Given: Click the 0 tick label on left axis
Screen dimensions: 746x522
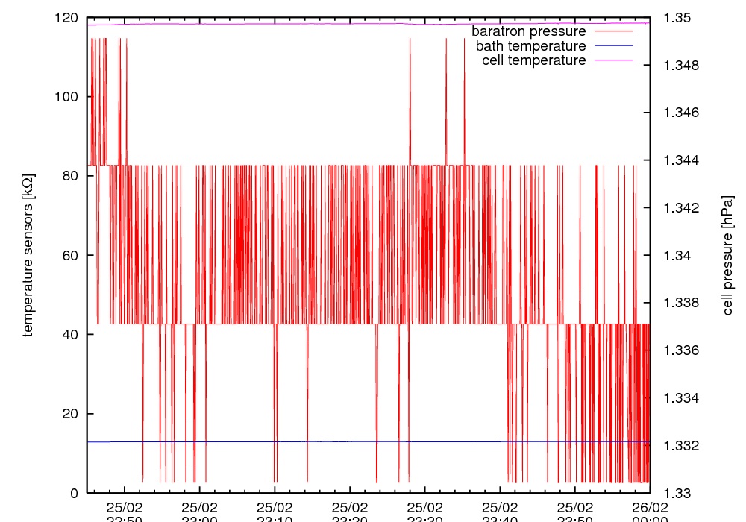Looking at the screenshot, I should tap(74, 493).
